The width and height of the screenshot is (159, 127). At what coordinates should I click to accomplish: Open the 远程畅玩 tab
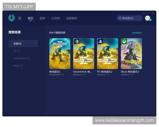tap(72, 18)
